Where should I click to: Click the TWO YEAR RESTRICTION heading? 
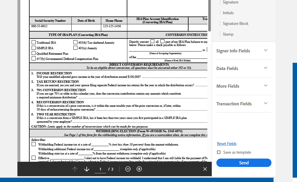click(56, 114)
